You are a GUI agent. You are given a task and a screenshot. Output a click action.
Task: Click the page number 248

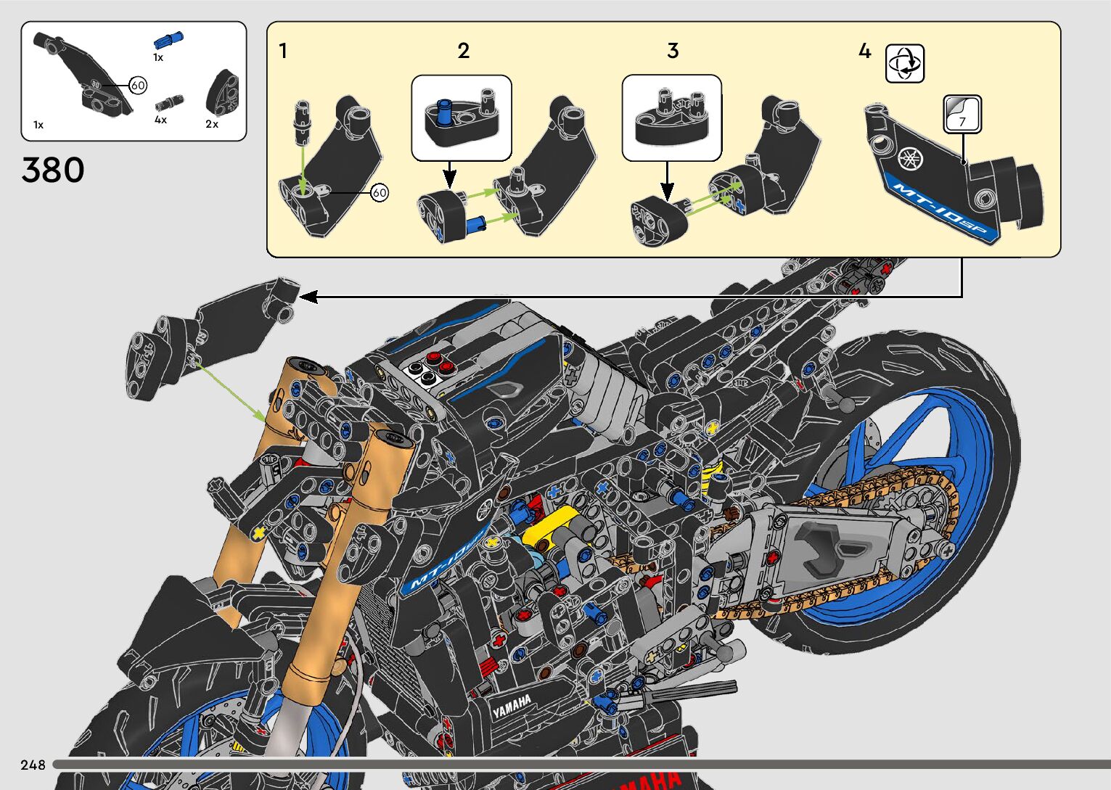pyautogui.click(x=33, y=765)
